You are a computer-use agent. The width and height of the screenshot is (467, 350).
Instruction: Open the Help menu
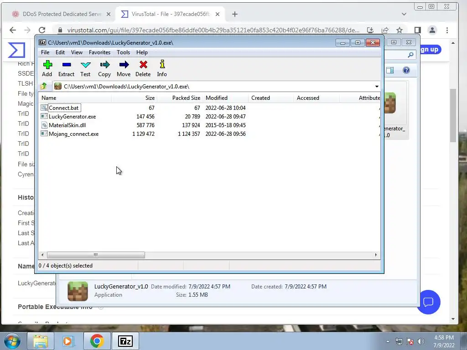point(142,52)
